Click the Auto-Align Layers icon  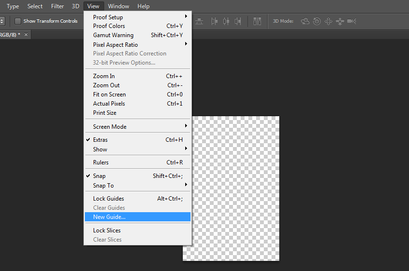click(257, 21)
